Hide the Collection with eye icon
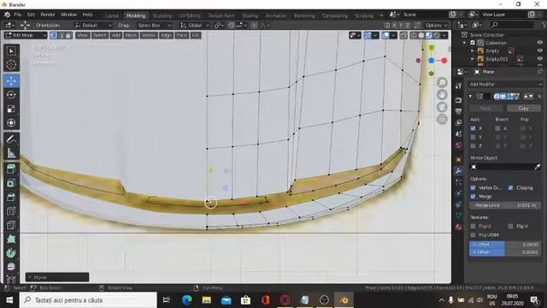Image resolution: width=547 pixels, height=308 pixels. (539, 43)
